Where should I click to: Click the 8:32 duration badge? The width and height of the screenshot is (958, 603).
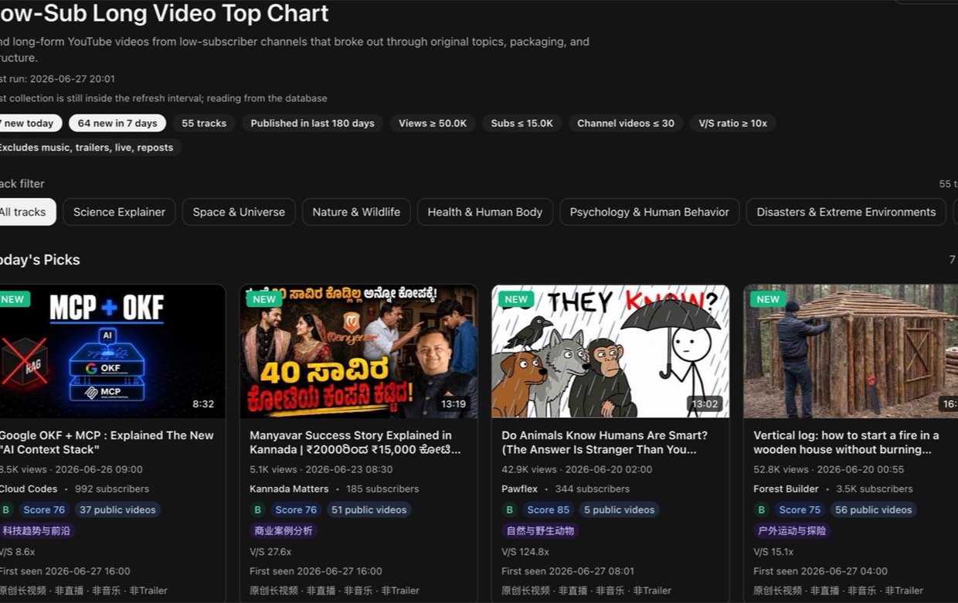tap(203, 404)
